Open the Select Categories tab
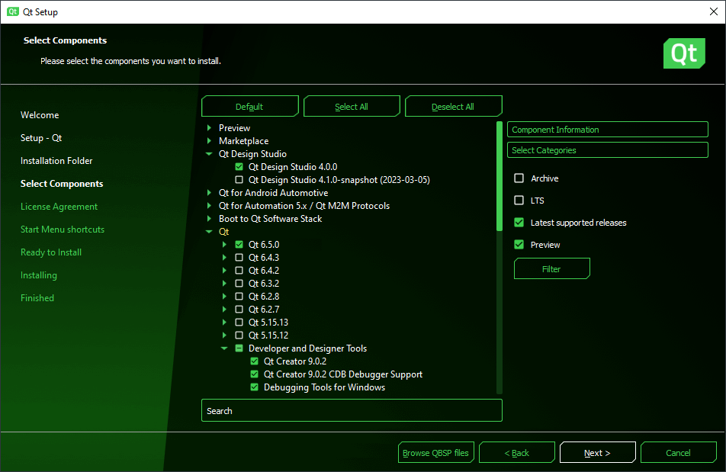Screen dimensions: 726x472 coord(607,150)
